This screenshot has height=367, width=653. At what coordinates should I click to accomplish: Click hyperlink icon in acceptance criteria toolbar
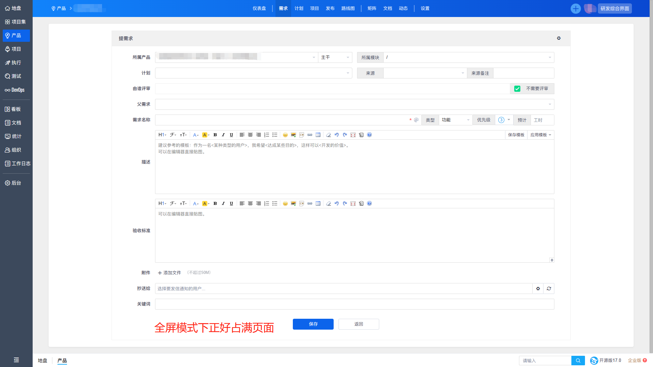point(309,204)
